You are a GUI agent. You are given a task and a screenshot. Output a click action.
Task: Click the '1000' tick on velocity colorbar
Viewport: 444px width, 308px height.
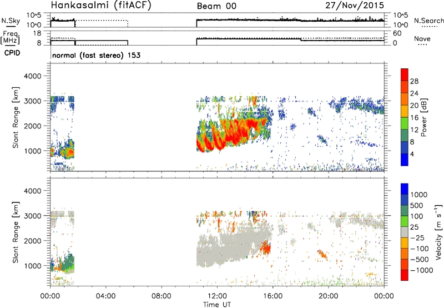[x=419, y=195]
